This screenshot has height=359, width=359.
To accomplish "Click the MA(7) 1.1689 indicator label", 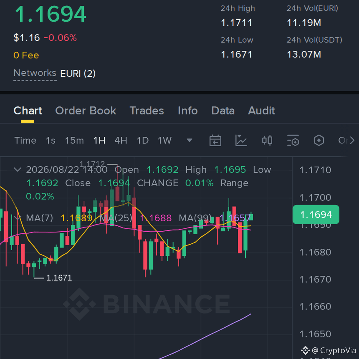I will click(59, 218).
